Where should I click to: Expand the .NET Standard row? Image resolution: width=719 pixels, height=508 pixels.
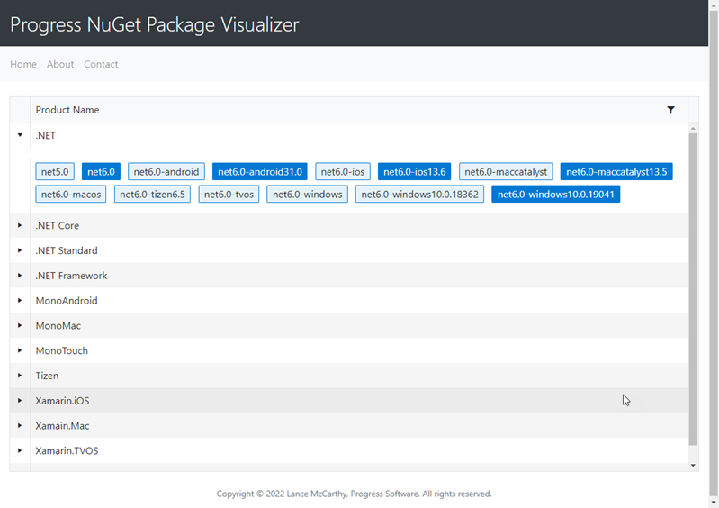pyautogui.click(x=20, y=250)
